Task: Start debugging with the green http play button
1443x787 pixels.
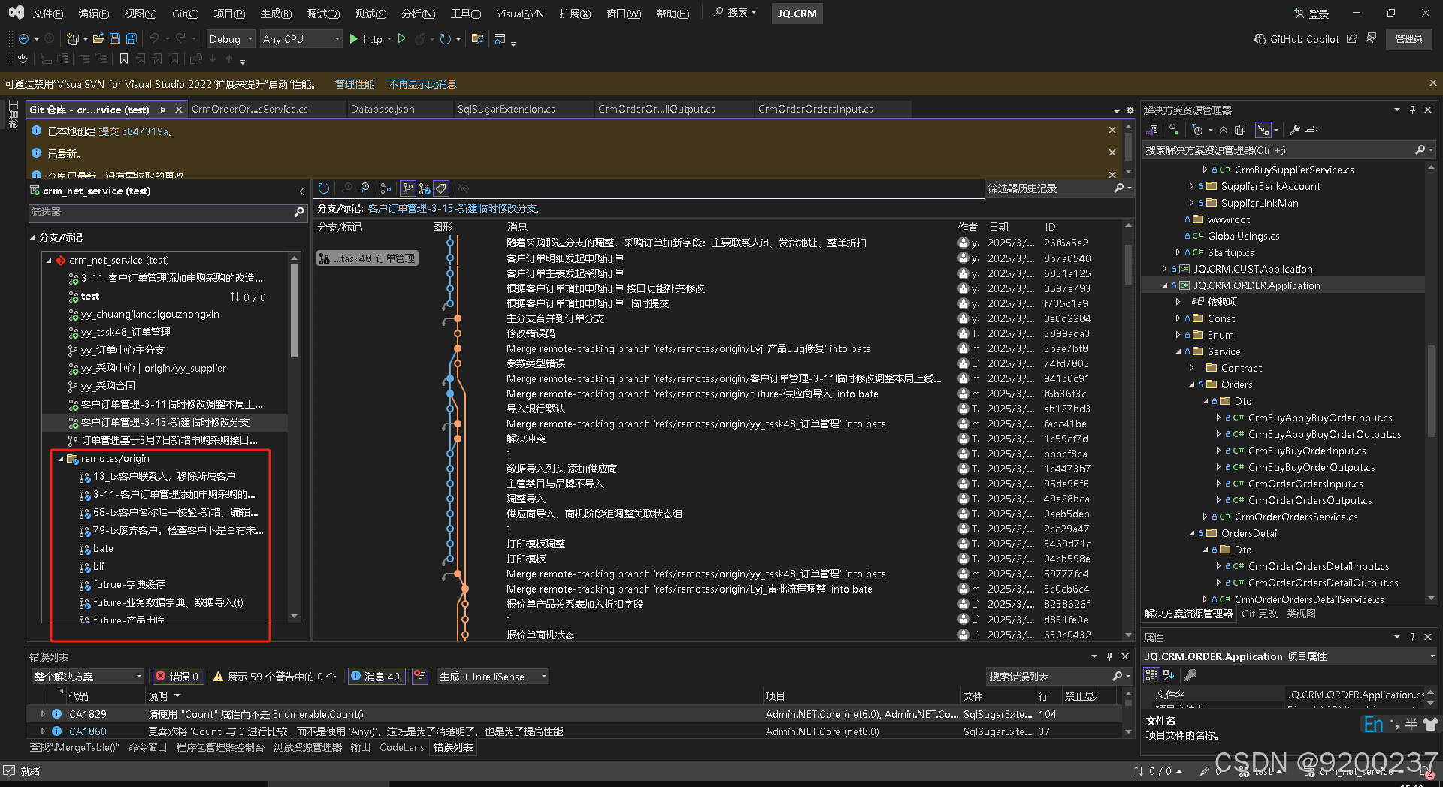Action: click(365, 39)
